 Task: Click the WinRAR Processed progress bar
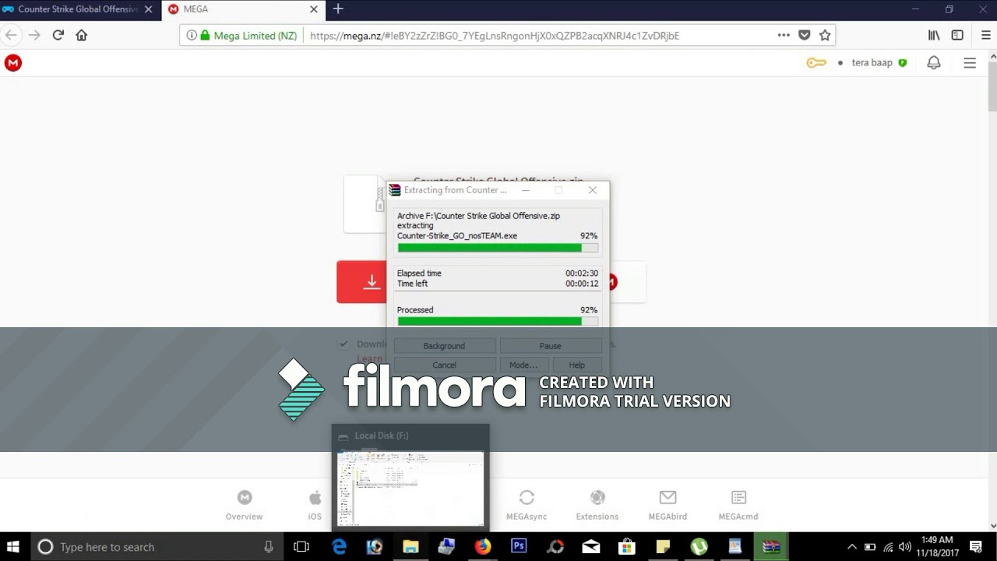coord(498,321)
